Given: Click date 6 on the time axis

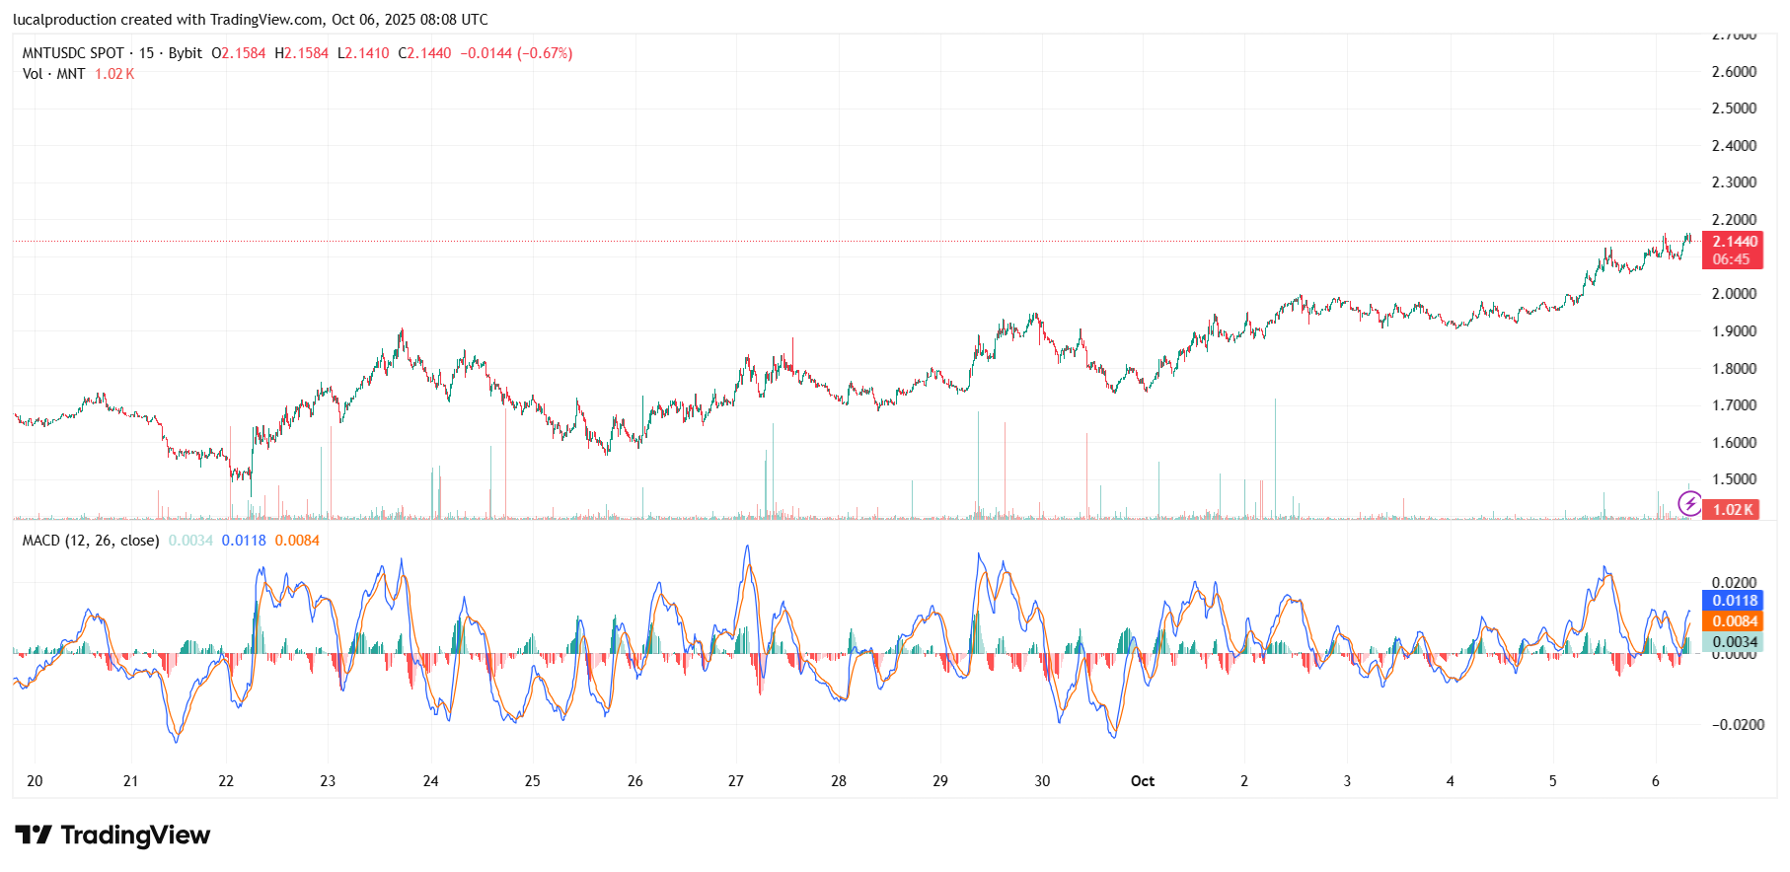Looking at the screenshot, I should click(x=1655, y=781).
